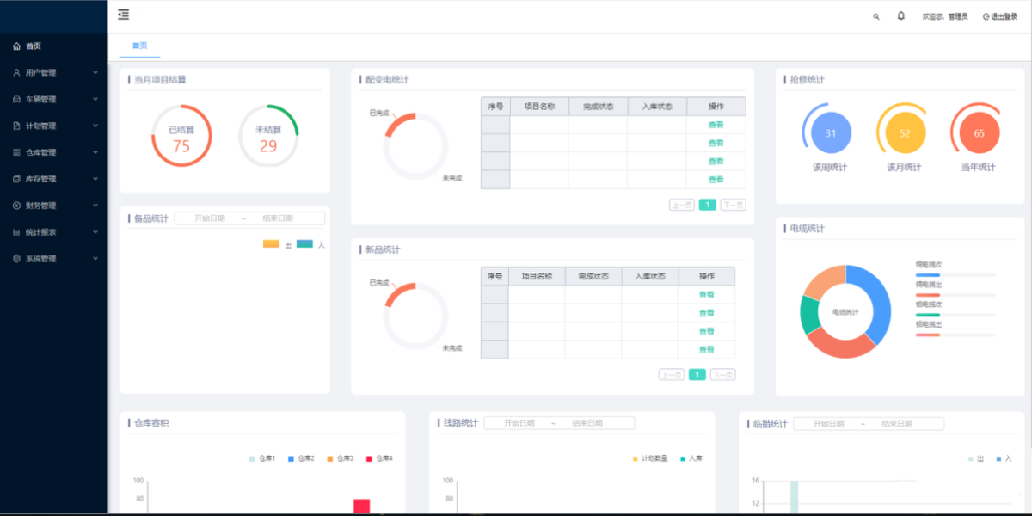Click the home icon beside 首页
This screenshot has width=1032, height=516.
[16, 46]
